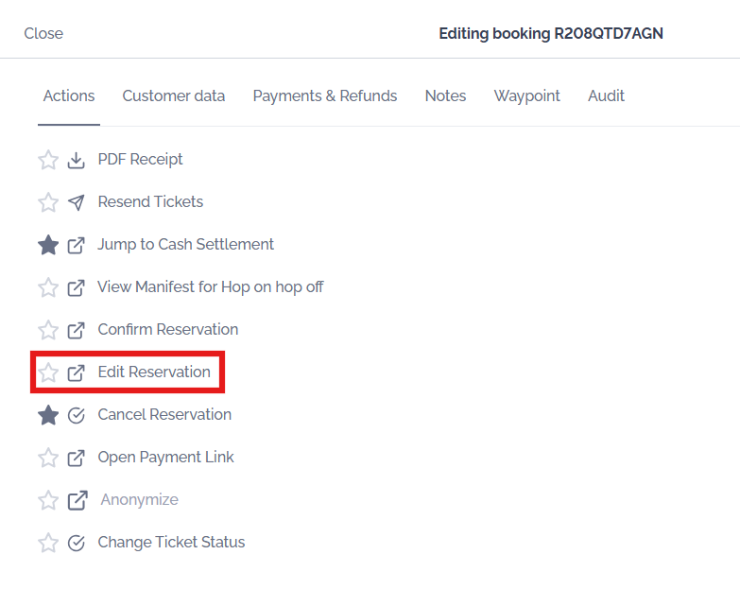Open the Audit tab
The width and height of the screenshot is (740, 589).
pos(606,95)
